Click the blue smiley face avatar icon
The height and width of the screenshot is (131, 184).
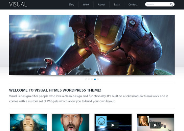(x=102, y=121)
